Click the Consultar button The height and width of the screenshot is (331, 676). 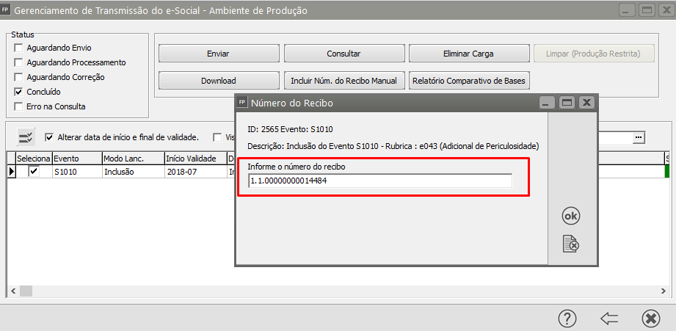click(x=344, y=54)
